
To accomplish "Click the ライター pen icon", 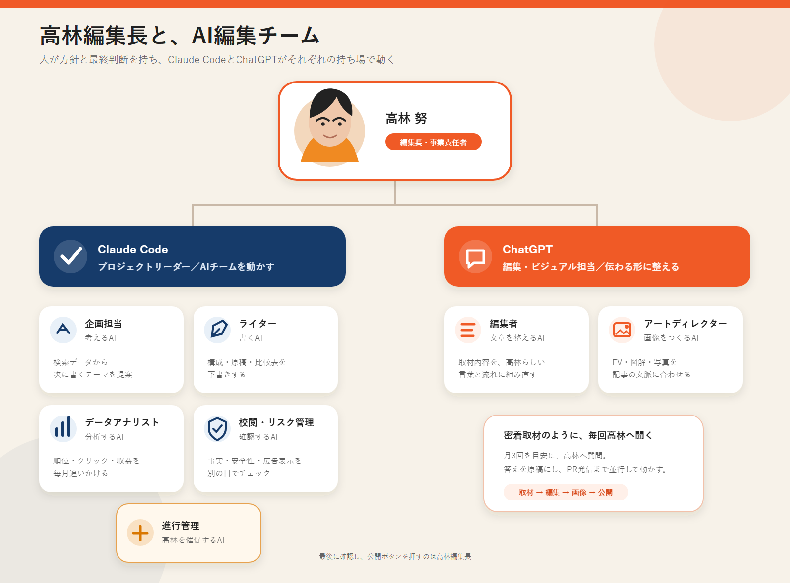I will 217,330.
